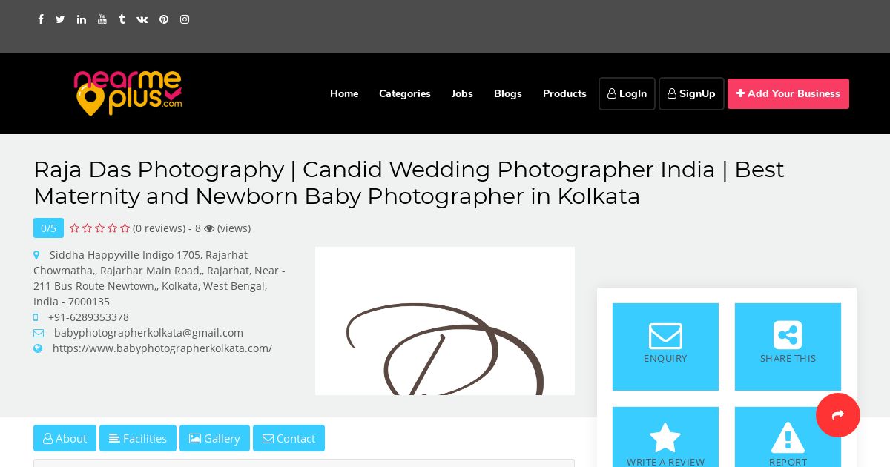Screen dimensions: 890x467
Task: Open the Write a Review star tile
Action: (x=665, y=437)
